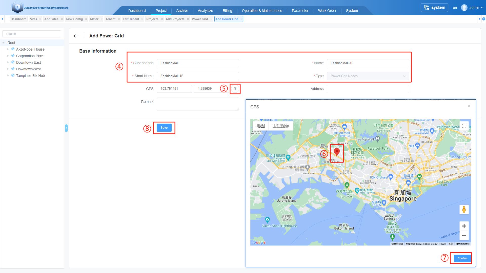Click the Address input field
The image size is (486, 273).
click(368, 89)
